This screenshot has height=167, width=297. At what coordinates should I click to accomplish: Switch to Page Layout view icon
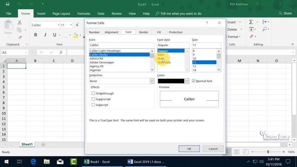click(236, 152)
